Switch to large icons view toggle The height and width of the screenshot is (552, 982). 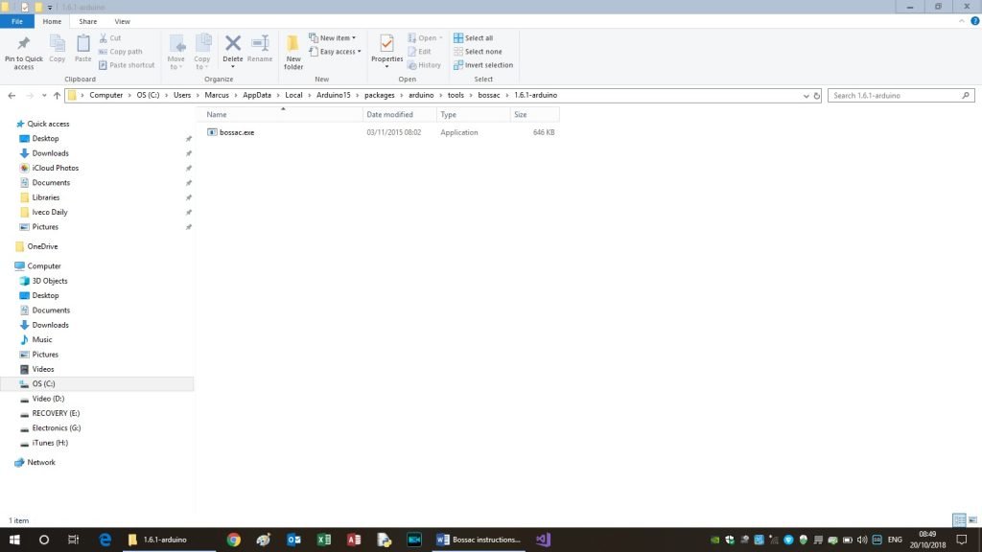973,519
